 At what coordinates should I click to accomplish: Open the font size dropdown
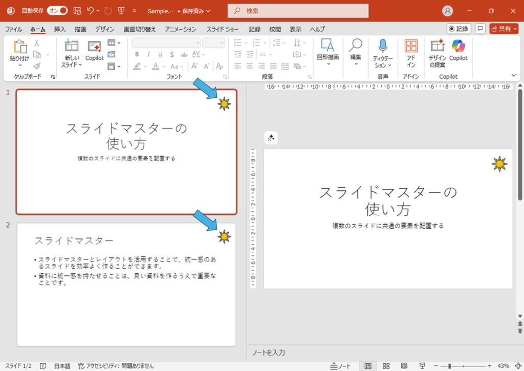(222, 42)
